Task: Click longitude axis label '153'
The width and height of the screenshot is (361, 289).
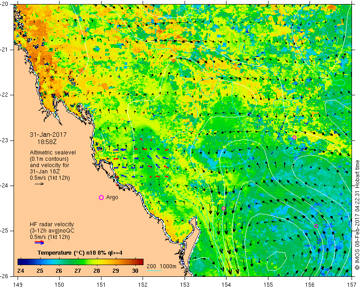Action: (x=185, y=285)
